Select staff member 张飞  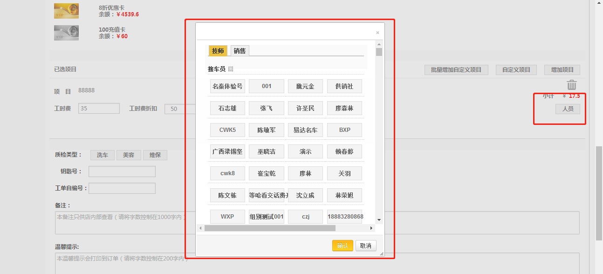tap(266, 108)
